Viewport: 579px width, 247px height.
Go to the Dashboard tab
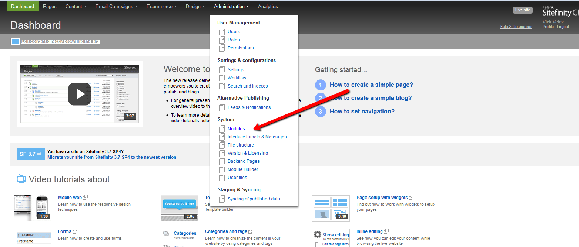click(x=23, y=6)
